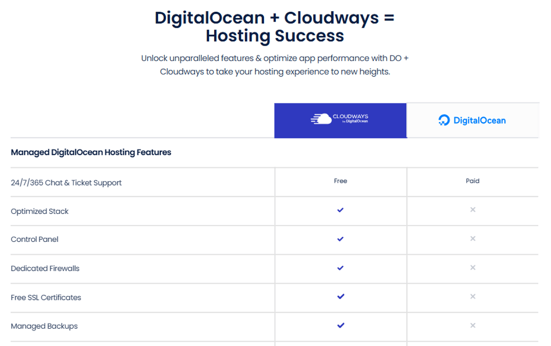Click the Hosting Success main headline

[275, 36]
